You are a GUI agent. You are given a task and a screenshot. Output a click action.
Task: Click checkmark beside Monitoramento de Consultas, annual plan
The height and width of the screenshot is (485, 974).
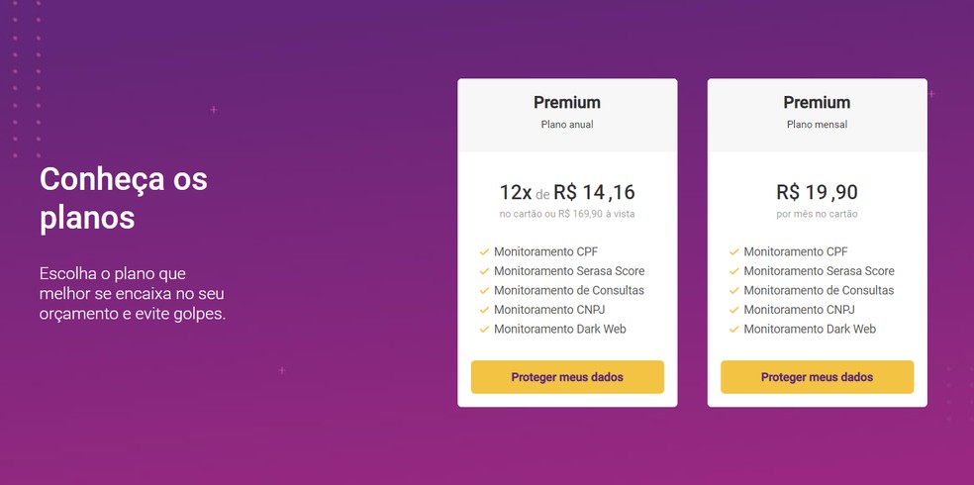[484, 291]
